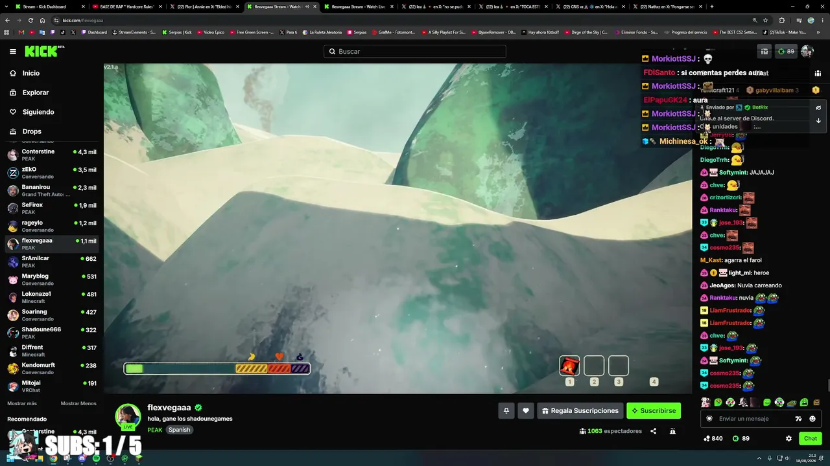The image size is (830, 466).
Task: Bookmark this page with the star
Action: [765, 20]
